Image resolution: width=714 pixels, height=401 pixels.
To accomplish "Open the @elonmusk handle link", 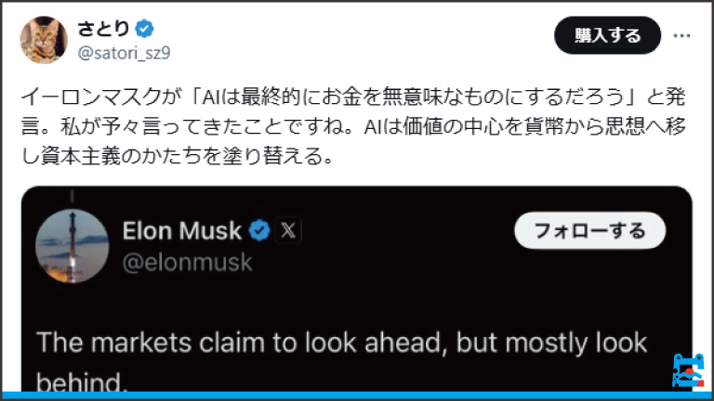I will (x=187, y=262).
